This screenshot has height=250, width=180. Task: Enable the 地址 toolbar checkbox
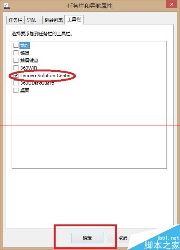[16, 45]
